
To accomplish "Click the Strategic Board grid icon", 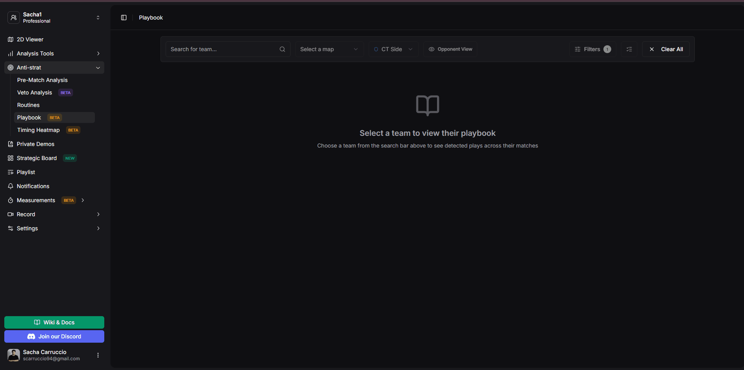I will pos(11,158).
